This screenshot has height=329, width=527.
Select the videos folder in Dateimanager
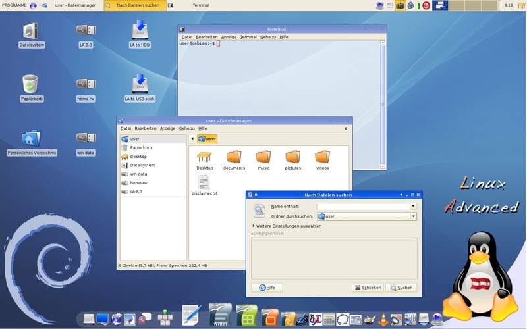coord(322,161)
